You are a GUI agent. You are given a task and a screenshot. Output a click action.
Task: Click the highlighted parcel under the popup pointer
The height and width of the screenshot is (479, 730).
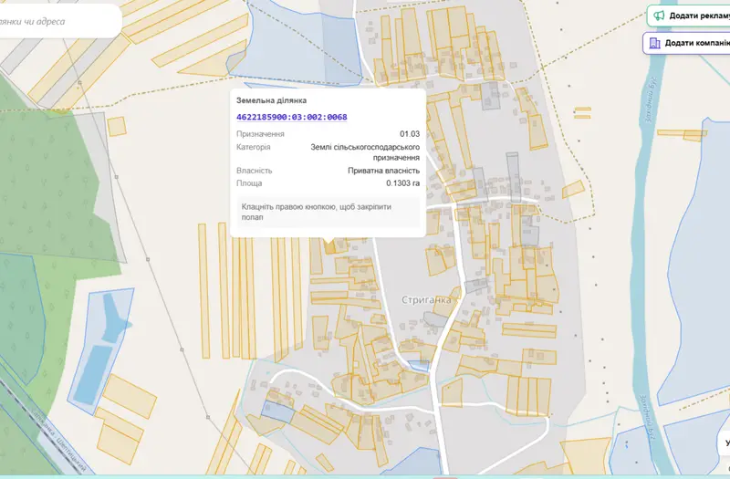(x=329, y=248)
